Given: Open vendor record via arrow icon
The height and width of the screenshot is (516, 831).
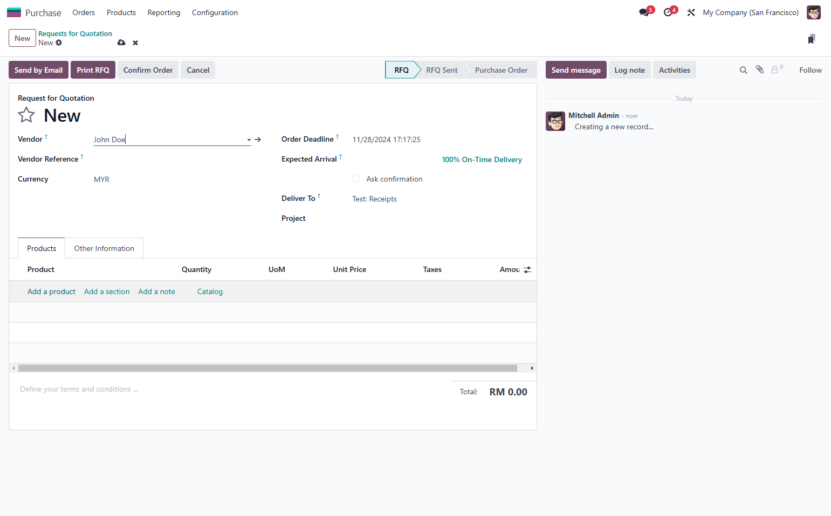Looking at the screenshot, I should [258, 140].
